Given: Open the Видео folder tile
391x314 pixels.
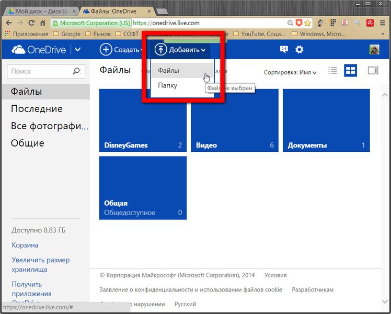Looking at the screenshot, I should 235,120.
